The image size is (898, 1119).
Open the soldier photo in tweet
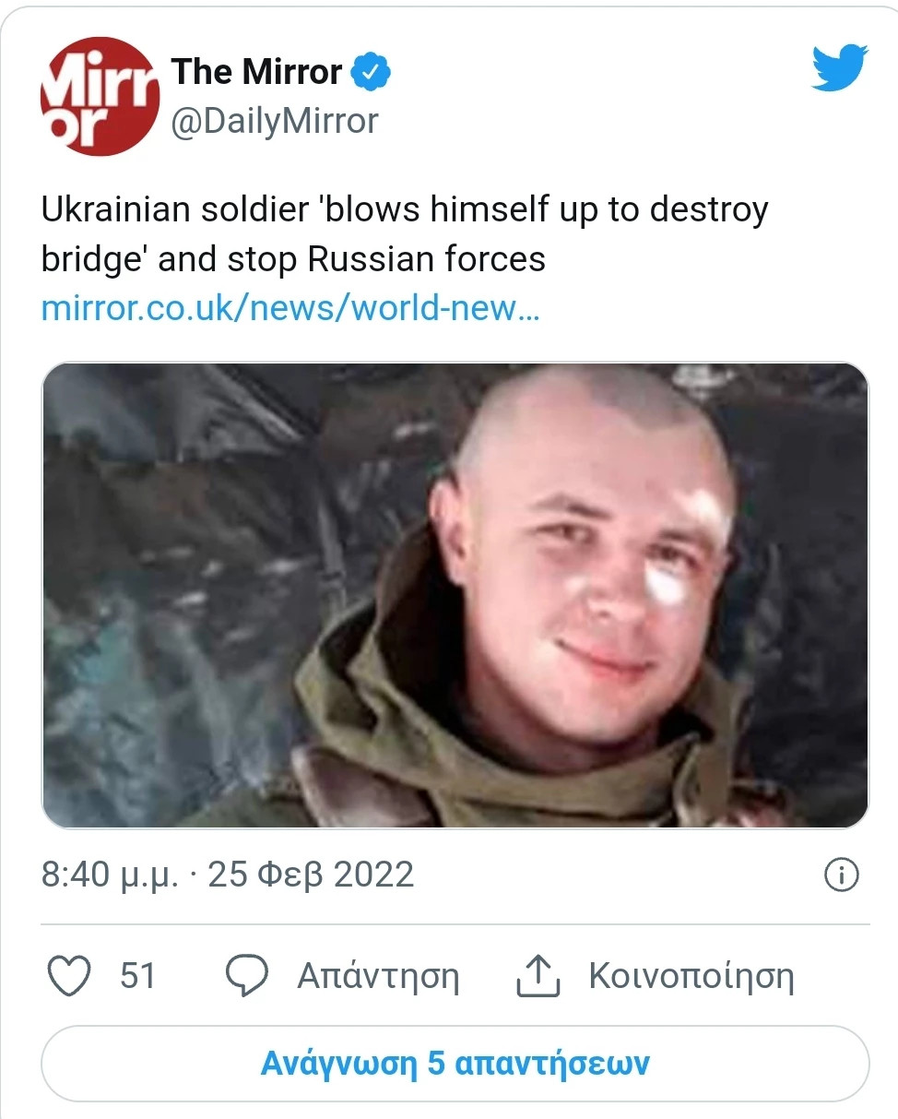(x=455, y=595)
